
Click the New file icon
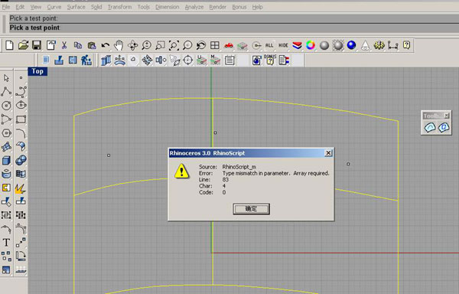[x=9, y=45]
